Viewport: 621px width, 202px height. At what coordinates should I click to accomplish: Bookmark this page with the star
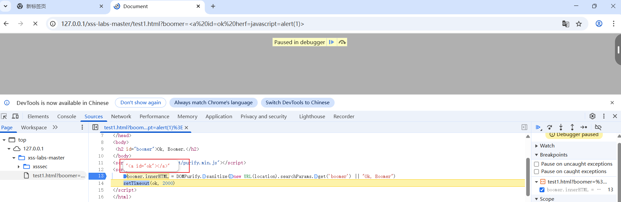click(x=579, y=24)
